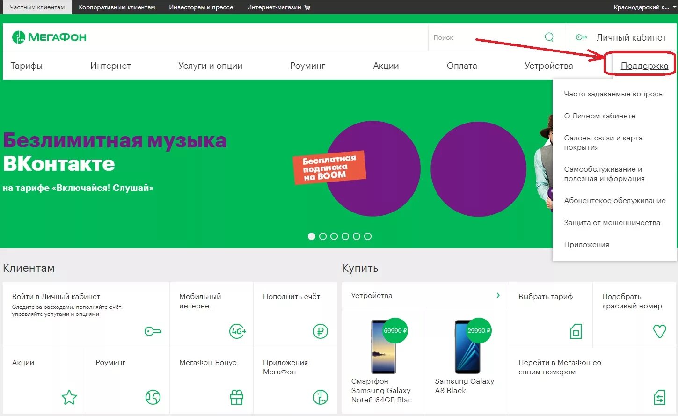The image size is (678, 416).
Task: Click the SIM card icon in Выбрать тариф card
Action: click(x=576, y=331)
